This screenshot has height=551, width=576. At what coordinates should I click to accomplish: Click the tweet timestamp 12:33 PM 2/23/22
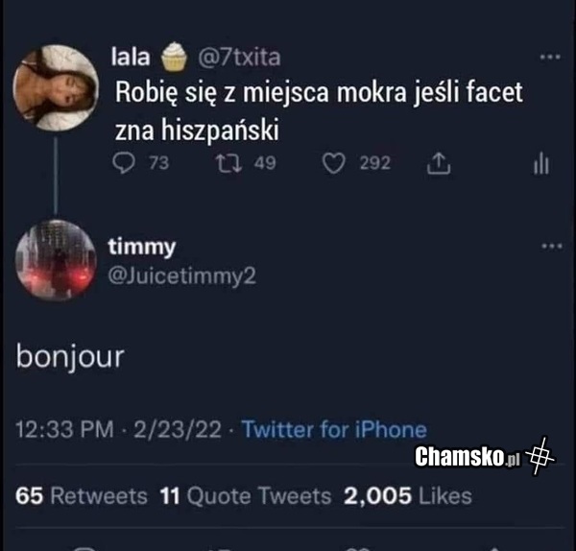[119, 429]
